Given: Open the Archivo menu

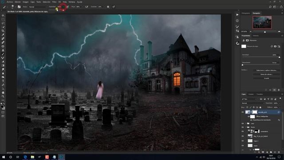Looking at the screenshot, I should [x=10, y=2].
